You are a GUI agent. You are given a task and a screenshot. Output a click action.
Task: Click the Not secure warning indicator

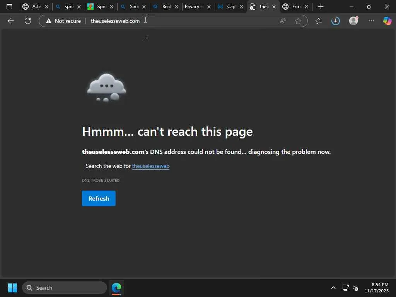pyautogui.click(x=63, y=21)
